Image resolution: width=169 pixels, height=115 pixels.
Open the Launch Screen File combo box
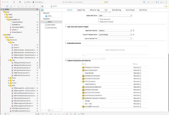point(115,39)
